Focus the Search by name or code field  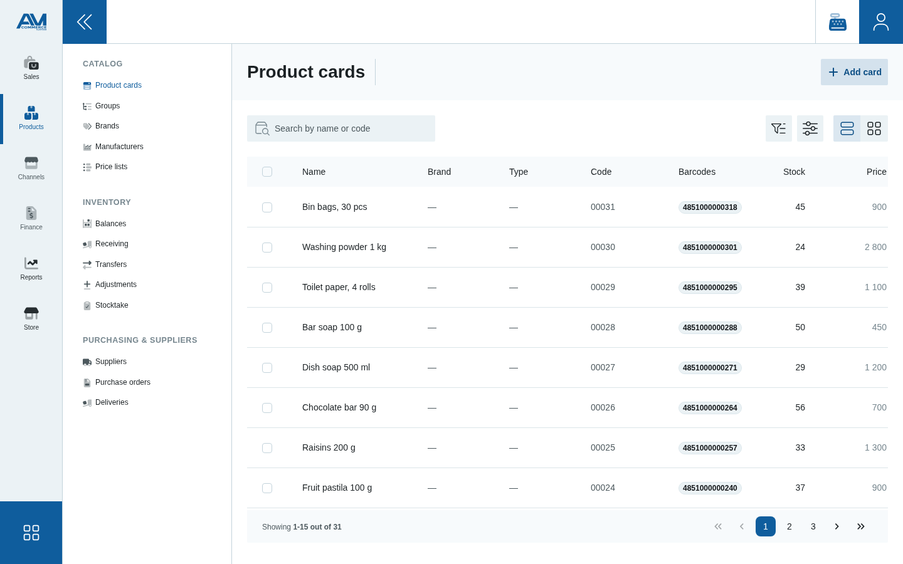341,128
